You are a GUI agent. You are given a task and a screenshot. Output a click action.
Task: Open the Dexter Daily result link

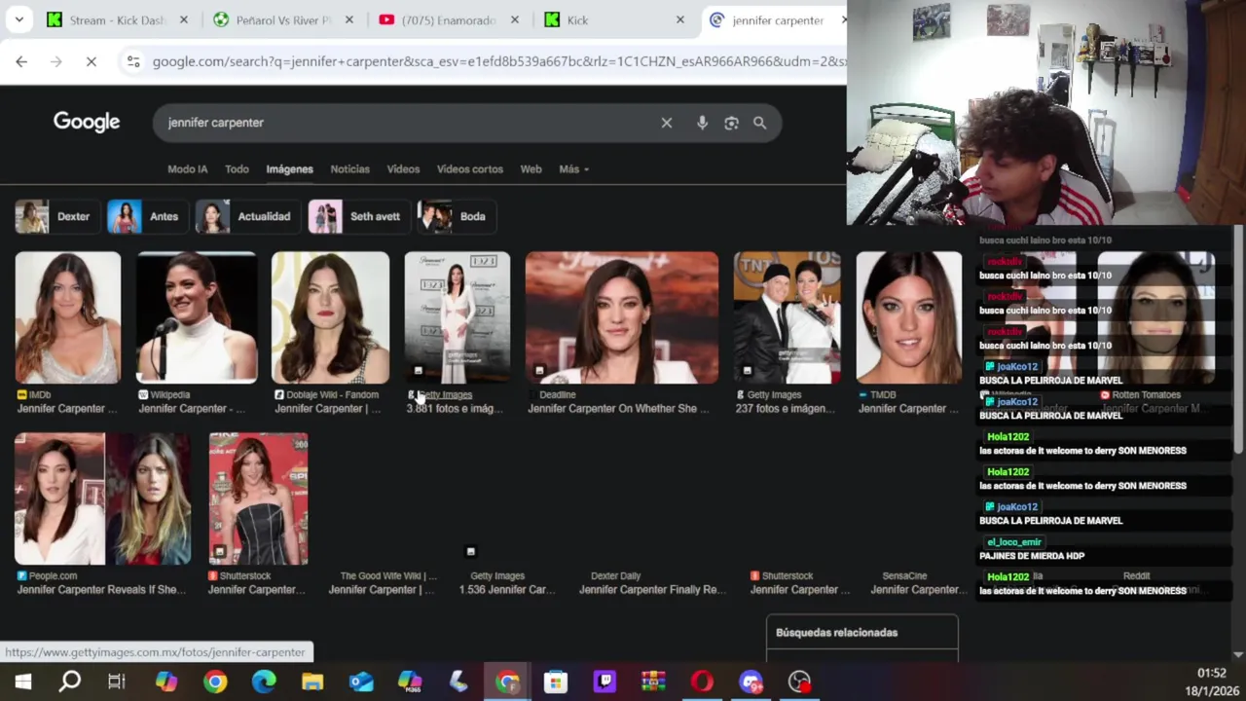click(x=652, y=582)
